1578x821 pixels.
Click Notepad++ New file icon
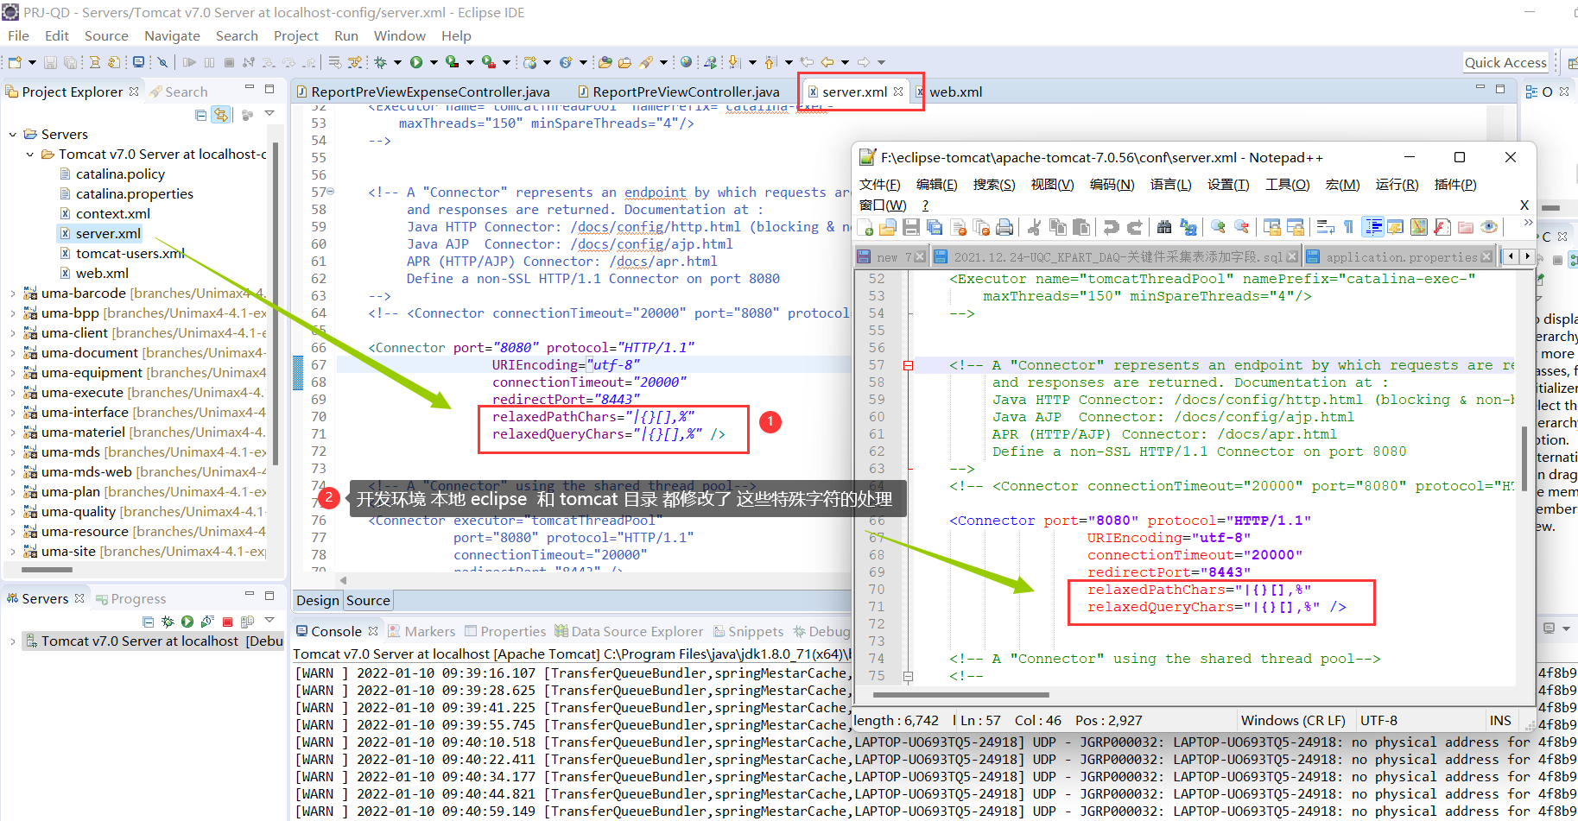tap(865, 227)
